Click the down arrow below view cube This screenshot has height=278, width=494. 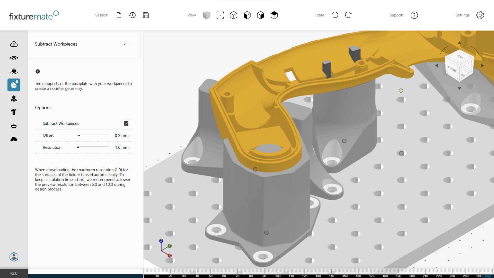coord(459,89)
